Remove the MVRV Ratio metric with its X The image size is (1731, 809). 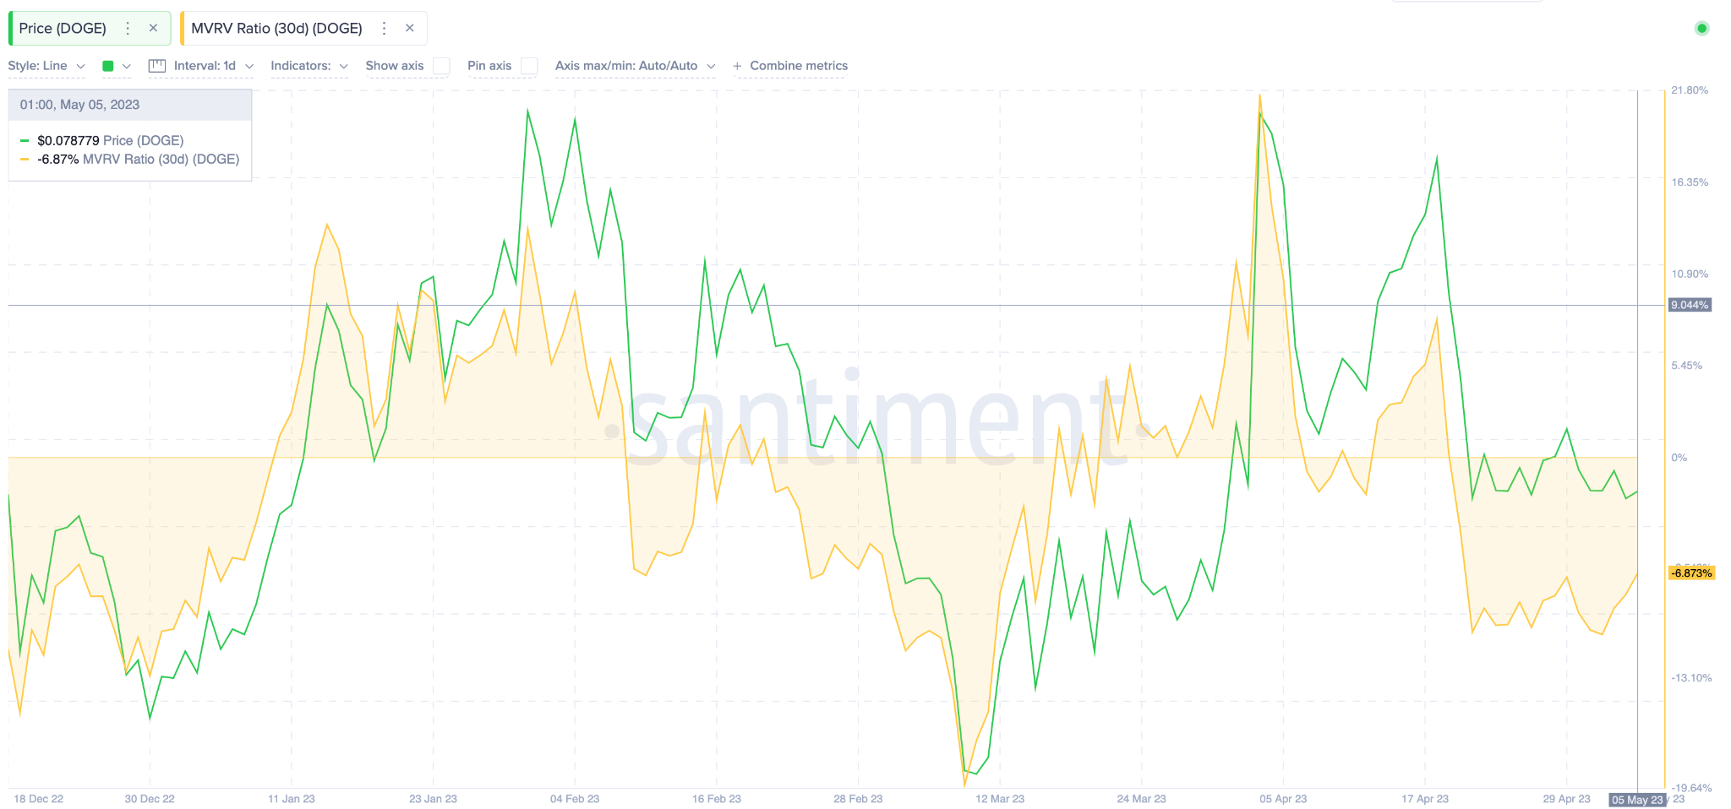pos(410,28)
